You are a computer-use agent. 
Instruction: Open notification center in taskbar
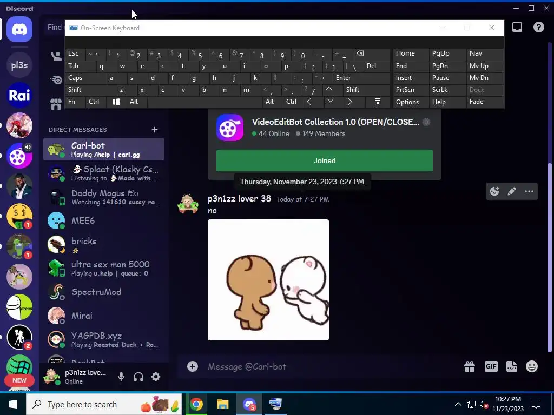pyautogui.click(x=536, y=404)
